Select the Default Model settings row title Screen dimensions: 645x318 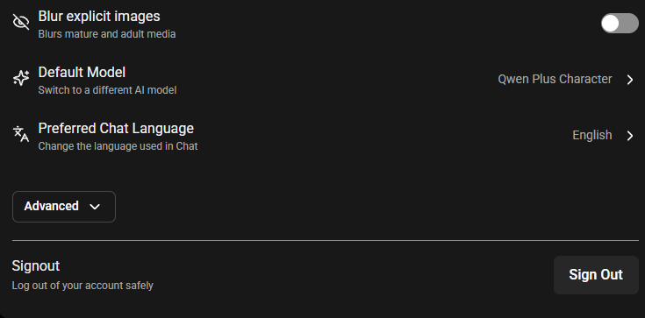[82, 73]
